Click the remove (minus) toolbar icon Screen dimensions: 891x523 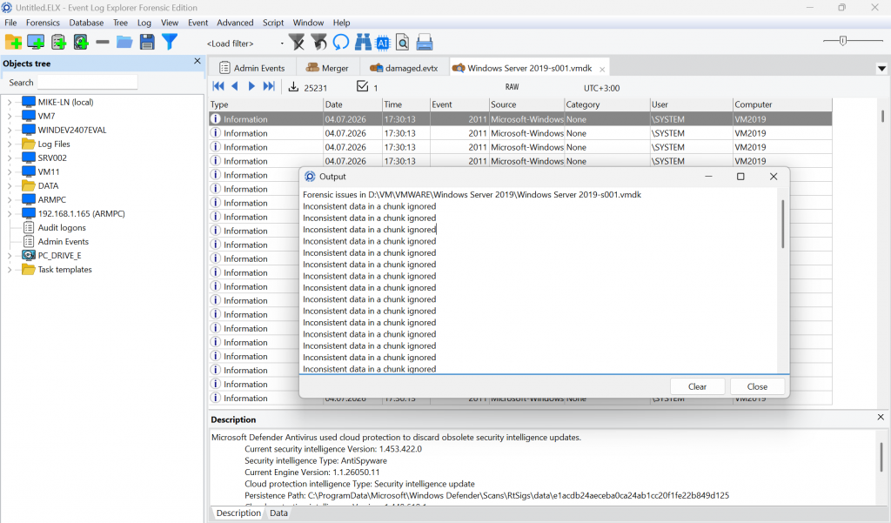(103, 42)
